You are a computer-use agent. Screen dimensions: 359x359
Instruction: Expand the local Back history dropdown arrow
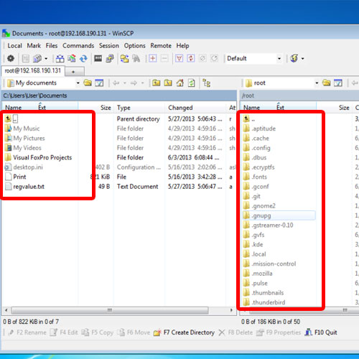pos(125,83)
